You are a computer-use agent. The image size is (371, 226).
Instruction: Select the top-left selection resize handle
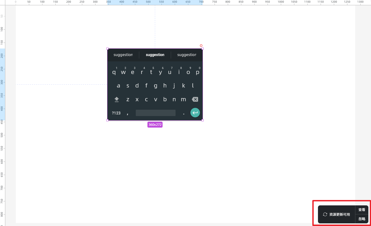[x=107, y=49]
